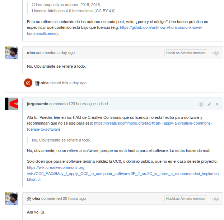Screen dimensions: 224x220
Task: Add reaction to olea's first comment
Action: [215, 53]
